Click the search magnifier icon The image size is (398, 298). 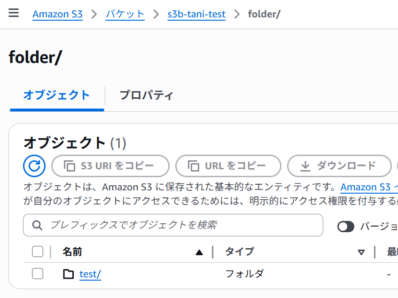38,225
